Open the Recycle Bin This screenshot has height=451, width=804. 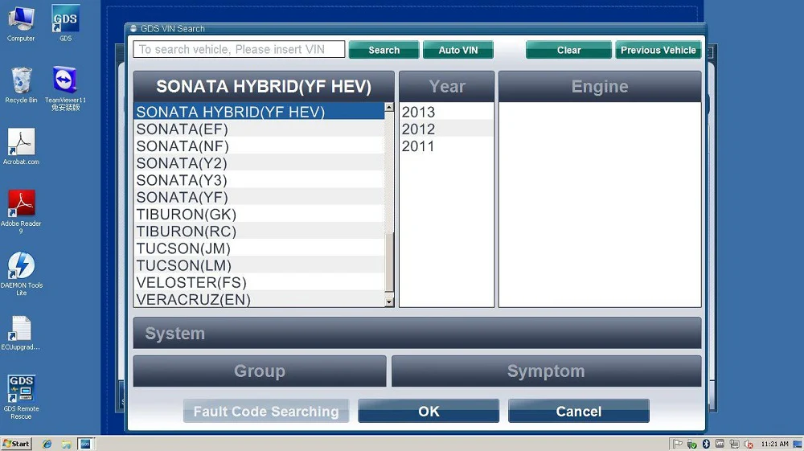click(21, 82)
